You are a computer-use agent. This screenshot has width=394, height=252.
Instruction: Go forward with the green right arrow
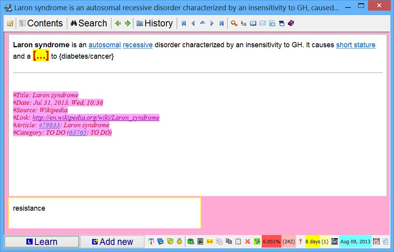(x=127, y=24)
